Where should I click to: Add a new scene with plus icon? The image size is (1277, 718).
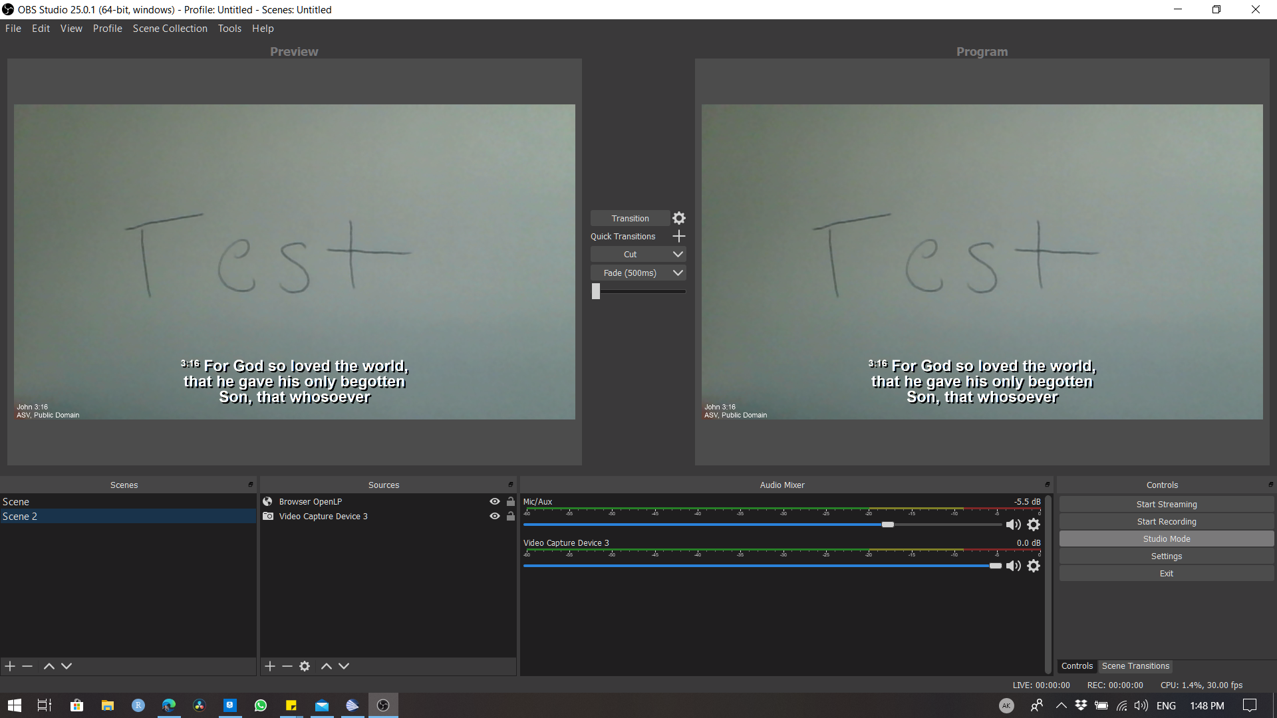click(9, 665)
